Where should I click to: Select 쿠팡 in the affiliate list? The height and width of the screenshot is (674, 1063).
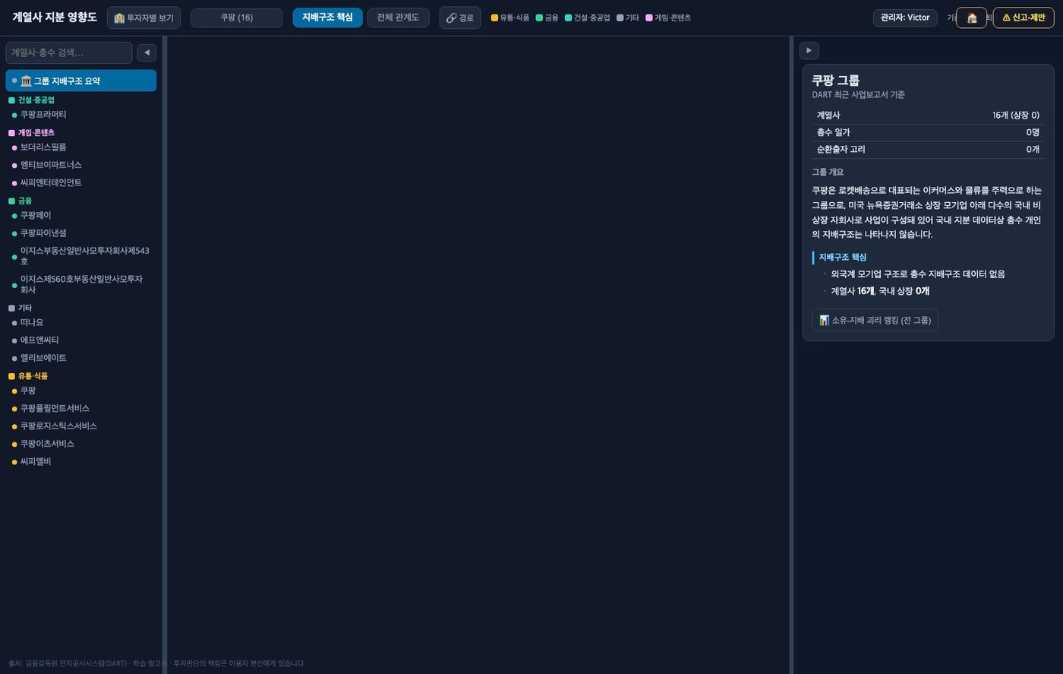click(x=81, y=391)
